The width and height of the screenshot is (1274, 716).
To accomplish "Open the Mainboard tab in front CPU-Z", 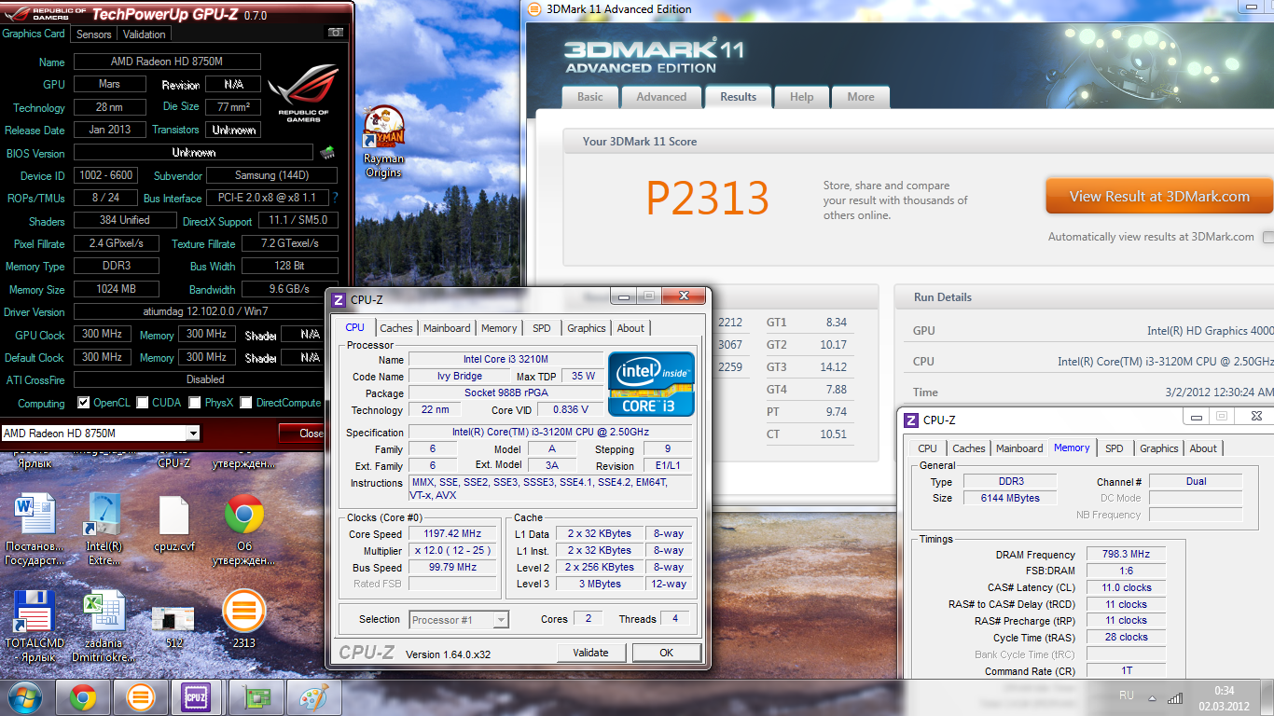I will 447,328.
